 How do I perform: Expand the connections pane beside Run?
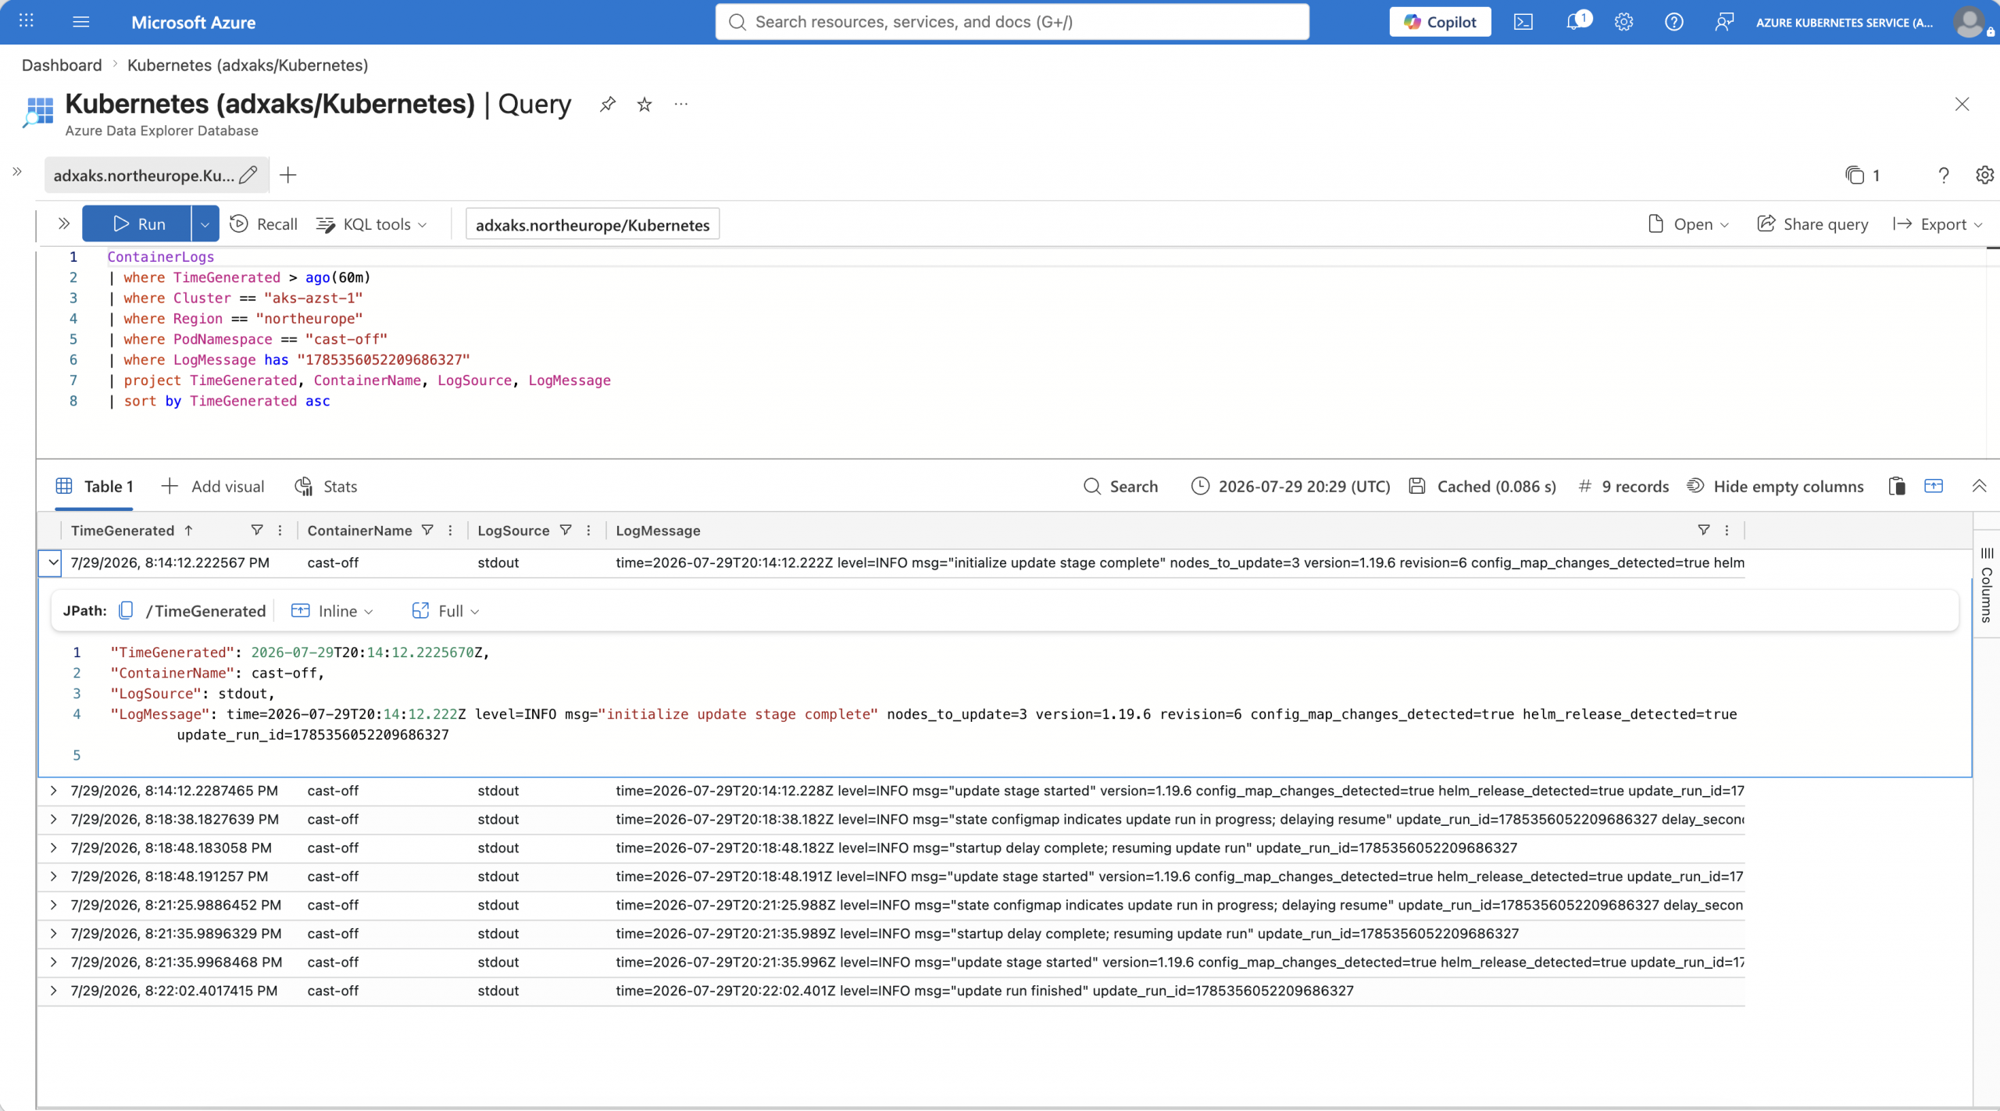tap(64, 224)
